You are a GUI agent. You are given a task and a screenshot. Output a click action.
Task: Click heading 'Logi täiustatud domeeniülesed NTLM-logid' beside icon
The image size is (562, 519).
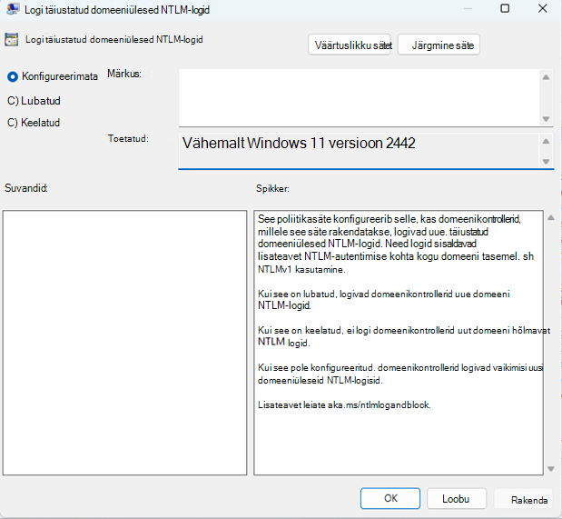[114, 39]
